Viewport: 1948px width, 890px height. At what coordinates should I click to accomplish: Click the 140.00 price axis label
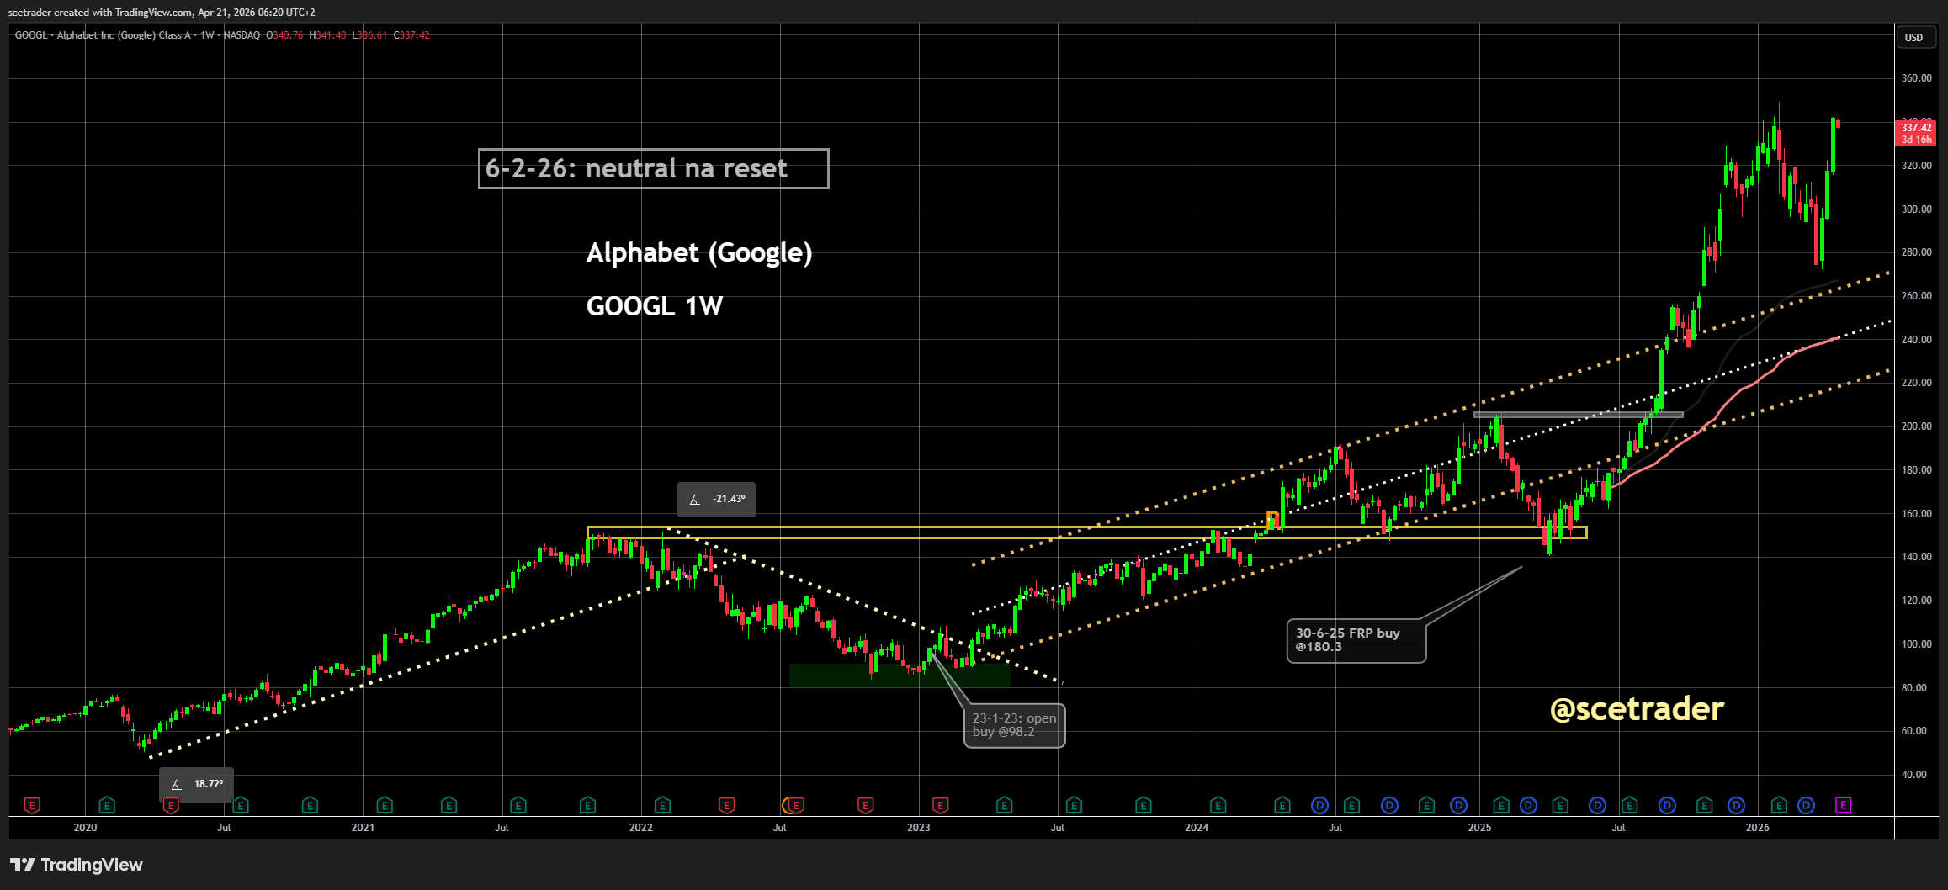1916,557
